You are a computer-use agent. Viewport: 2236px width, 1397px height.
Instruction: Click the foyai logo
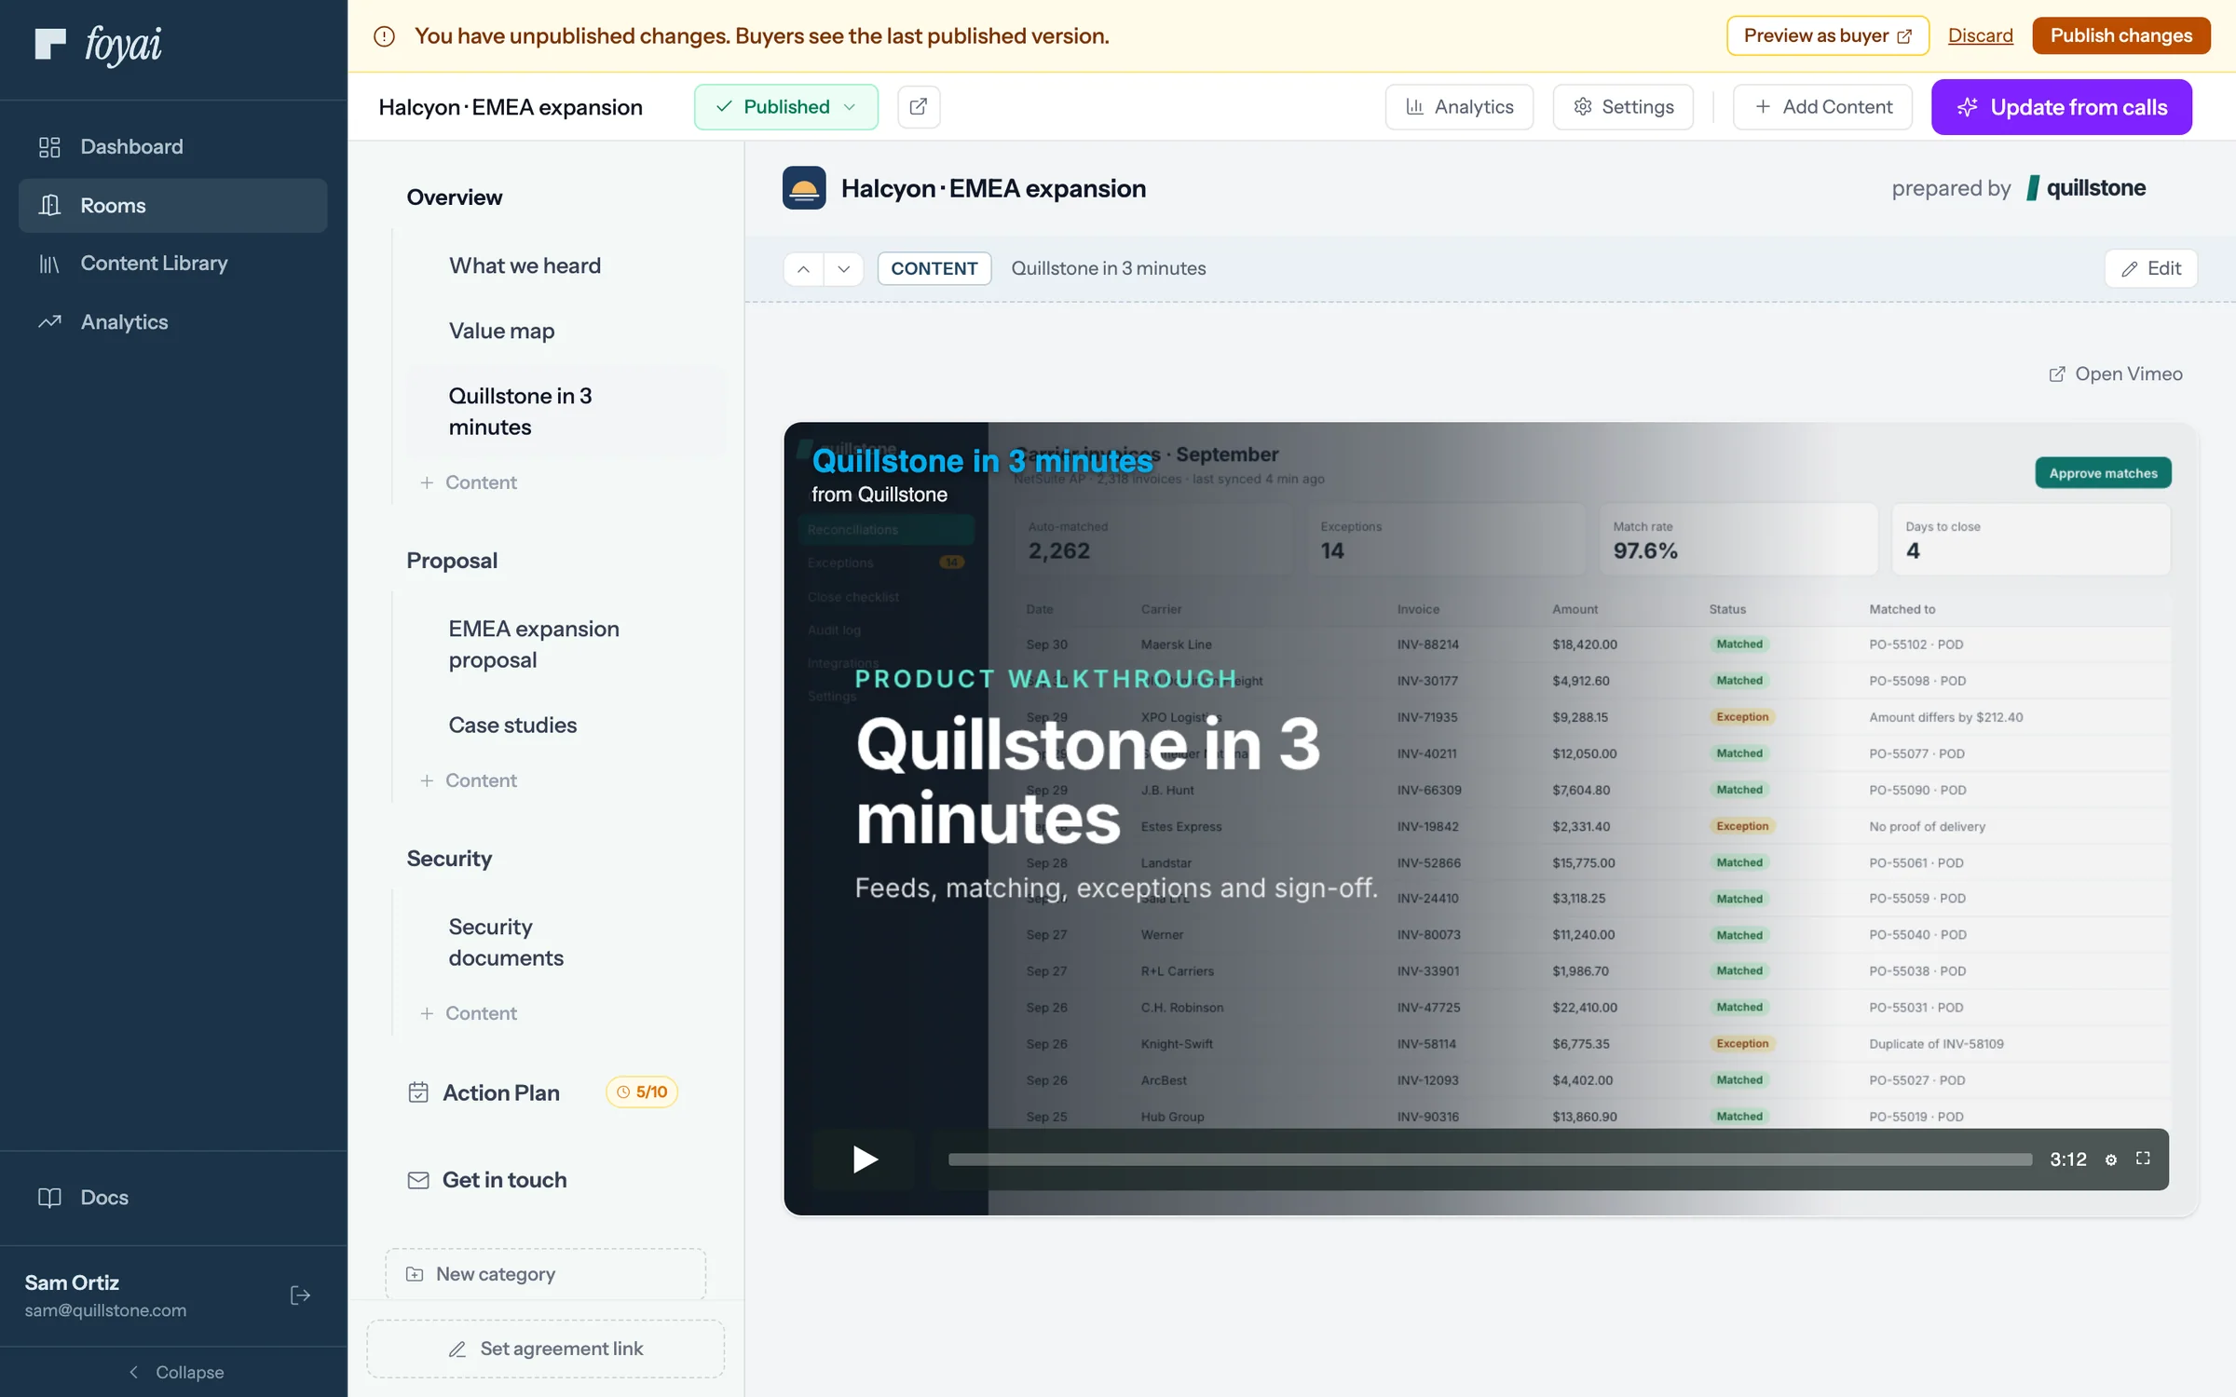(98, 44)
